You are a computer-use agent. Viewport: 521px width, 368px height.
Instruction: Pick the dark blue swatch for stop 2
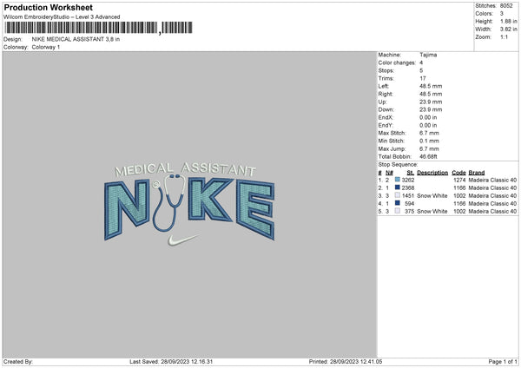398,187
